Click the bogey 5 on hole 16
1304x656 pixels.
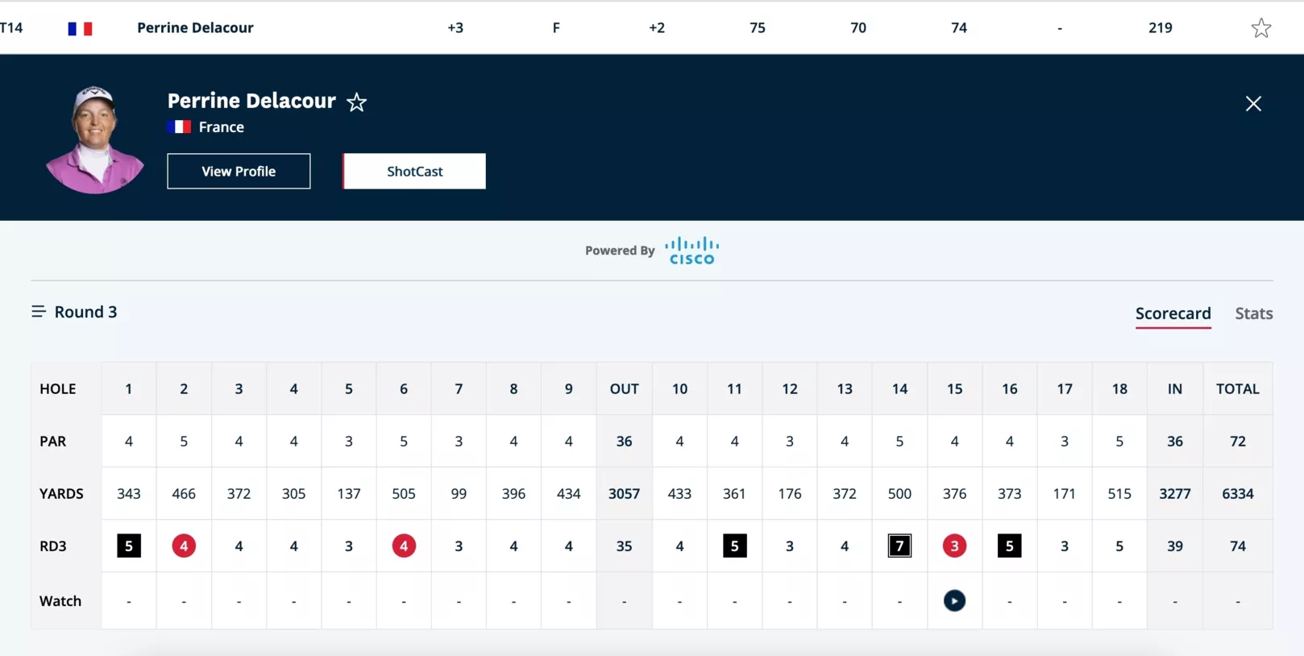click(x=1009, y=546)
